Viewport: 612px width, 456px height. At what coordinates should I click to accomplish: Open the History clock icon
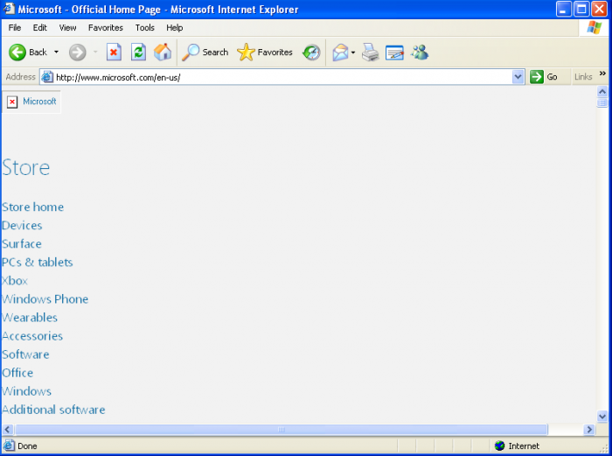311,52
